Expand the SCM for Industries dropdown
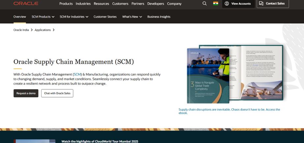Viewport: 304px width, 143px height. (x=74, y=17)
